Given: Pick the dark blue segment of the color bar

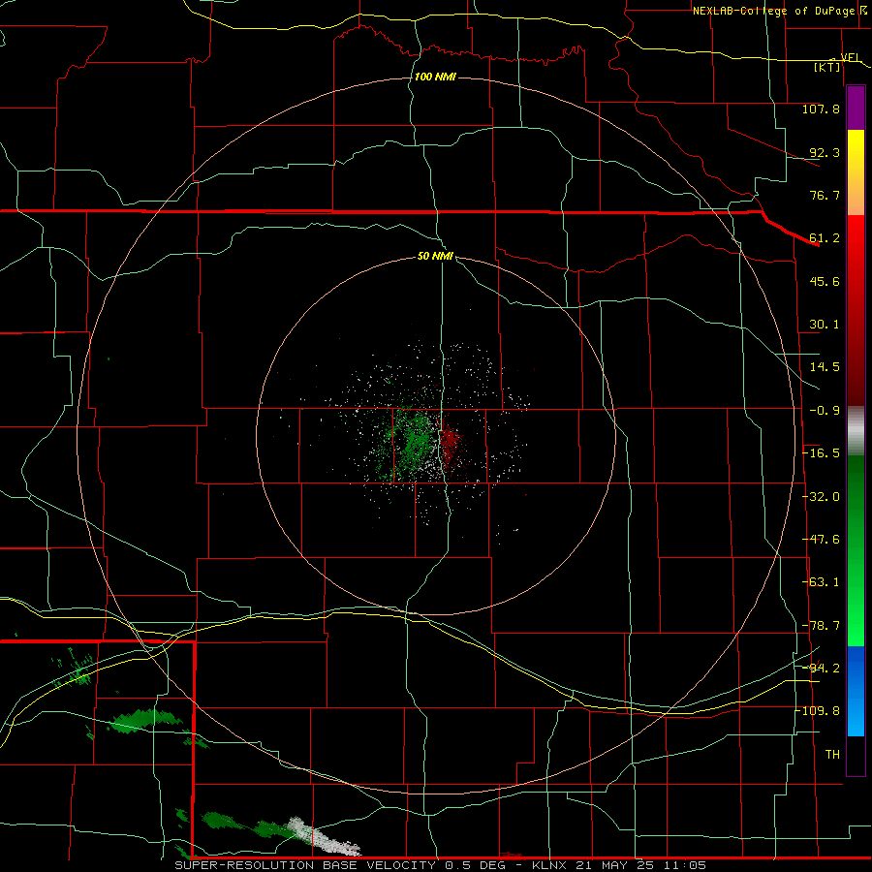Looking at the screenshot, I should click(856, 668).
